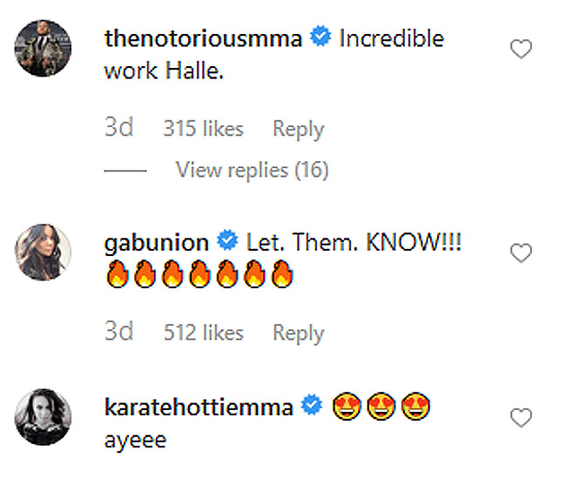The height and width of the screenshot is (478, 566).
Task: Click the 3d timestamp on gabunion's comment
Action: [118, 333]
